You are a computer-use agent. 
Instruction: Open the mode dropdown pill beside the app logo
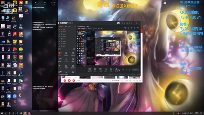pos(71,23)
